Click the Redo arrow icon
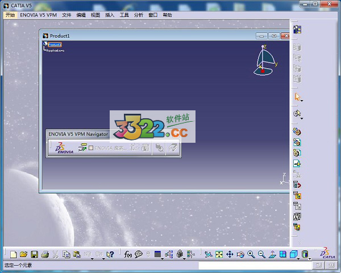341x273 pixels. 99,254
